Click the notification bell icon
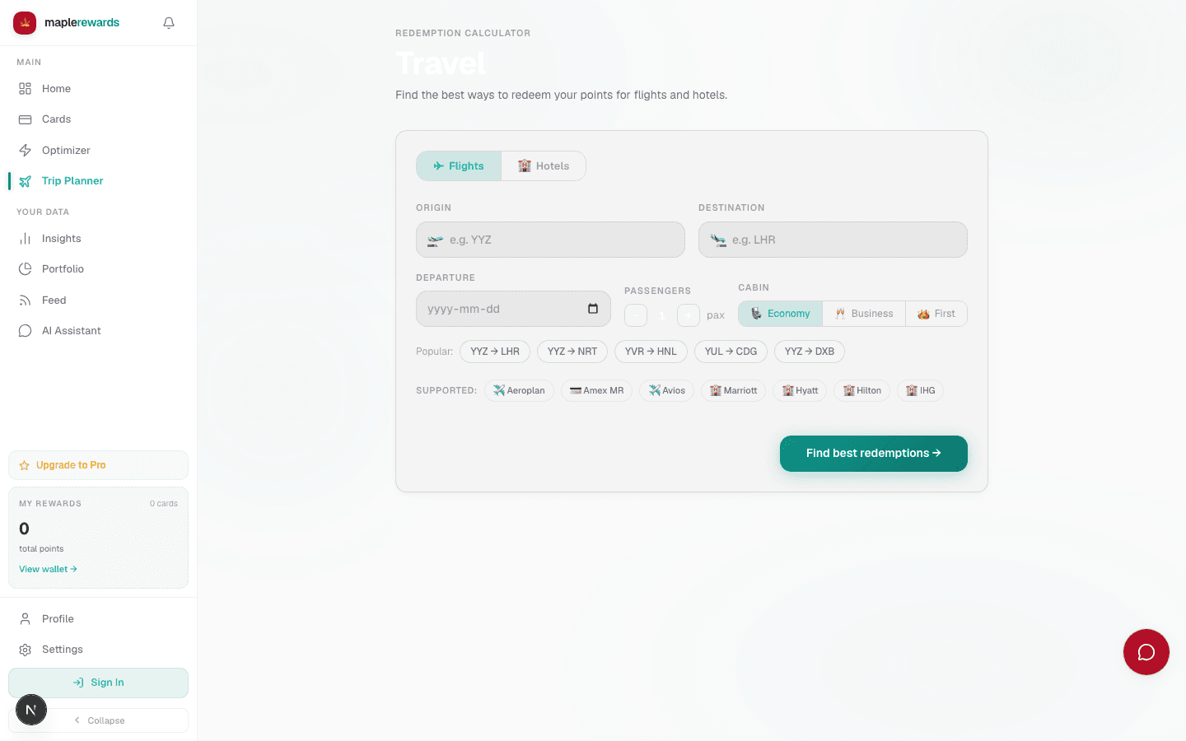Screen dimensions: 1186x741 click(169, 23)
